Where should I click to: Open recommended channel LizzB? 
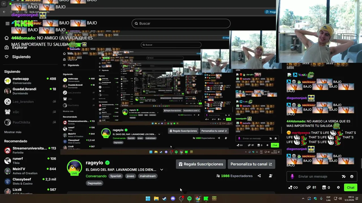click(x=30, y=191)
